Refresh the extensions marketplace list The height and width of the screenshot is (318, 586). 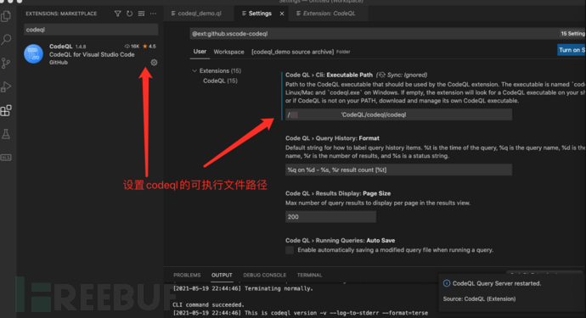129,14
